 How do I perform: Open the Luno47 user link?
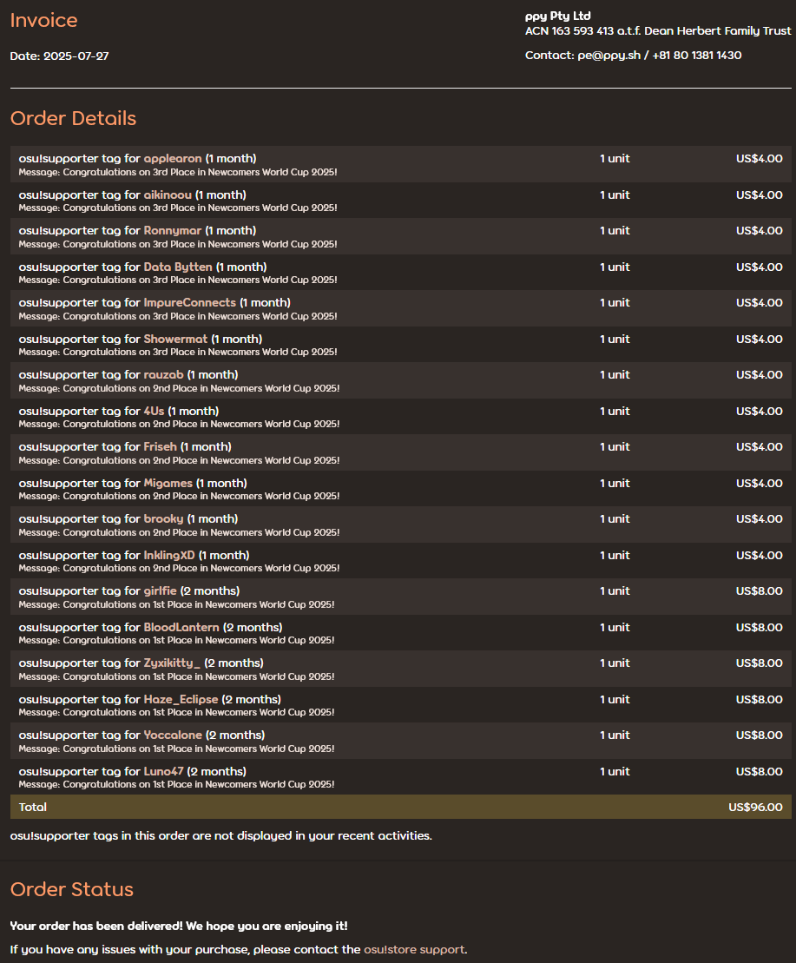(163, 771)
